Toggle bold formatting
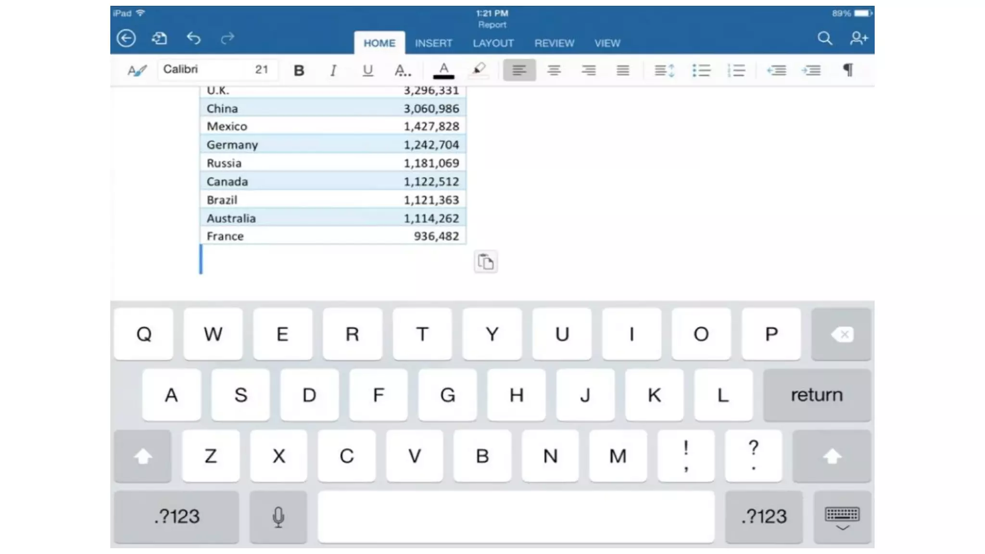985x554 pixels. pyautogui.click(x=299, y=70)
